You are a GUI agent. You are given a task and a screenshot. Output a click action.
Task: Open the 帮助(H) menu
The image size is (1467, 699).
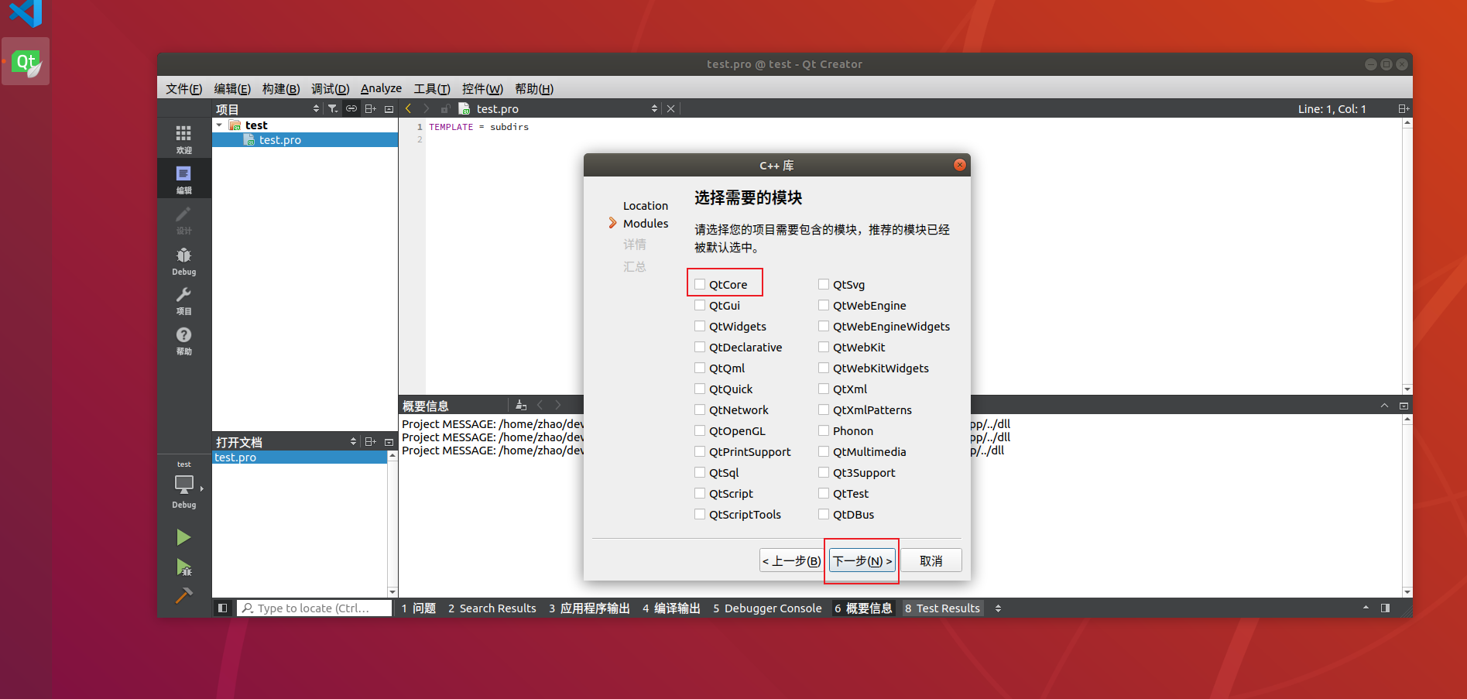click(x=534, y=88)
